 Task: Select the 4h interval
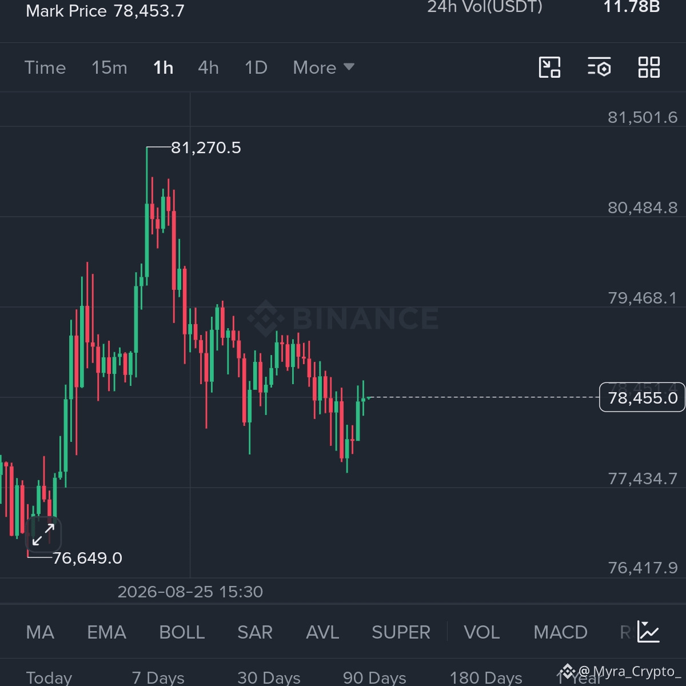[208, 67]
